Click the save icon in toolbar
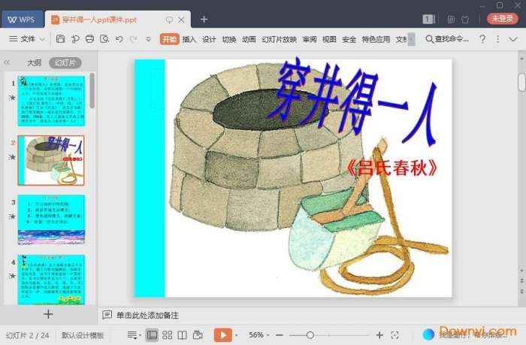Image resolution: width=526 pixels, height=345 pixels. 60,39
